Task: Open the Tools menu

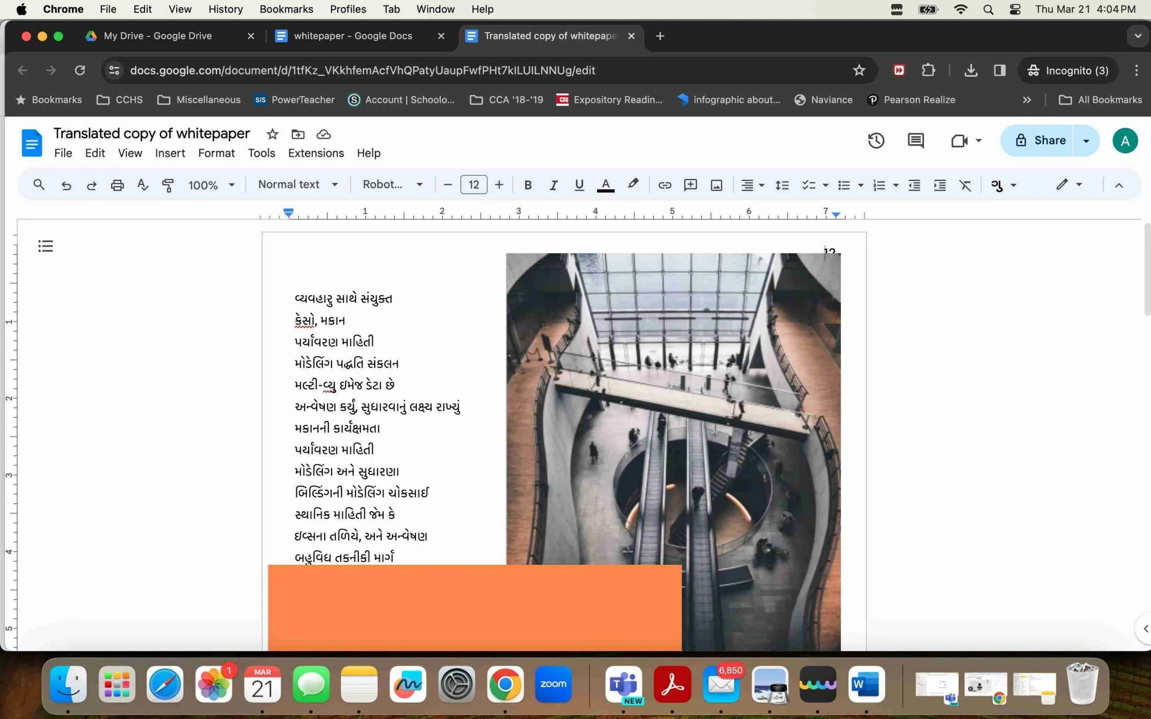Action: 261,153
